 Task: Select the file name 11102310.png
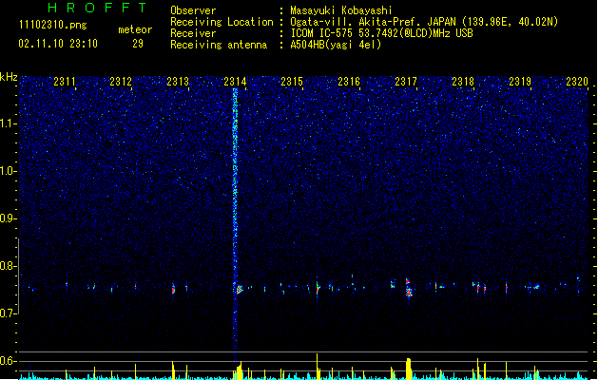[53, 26]
